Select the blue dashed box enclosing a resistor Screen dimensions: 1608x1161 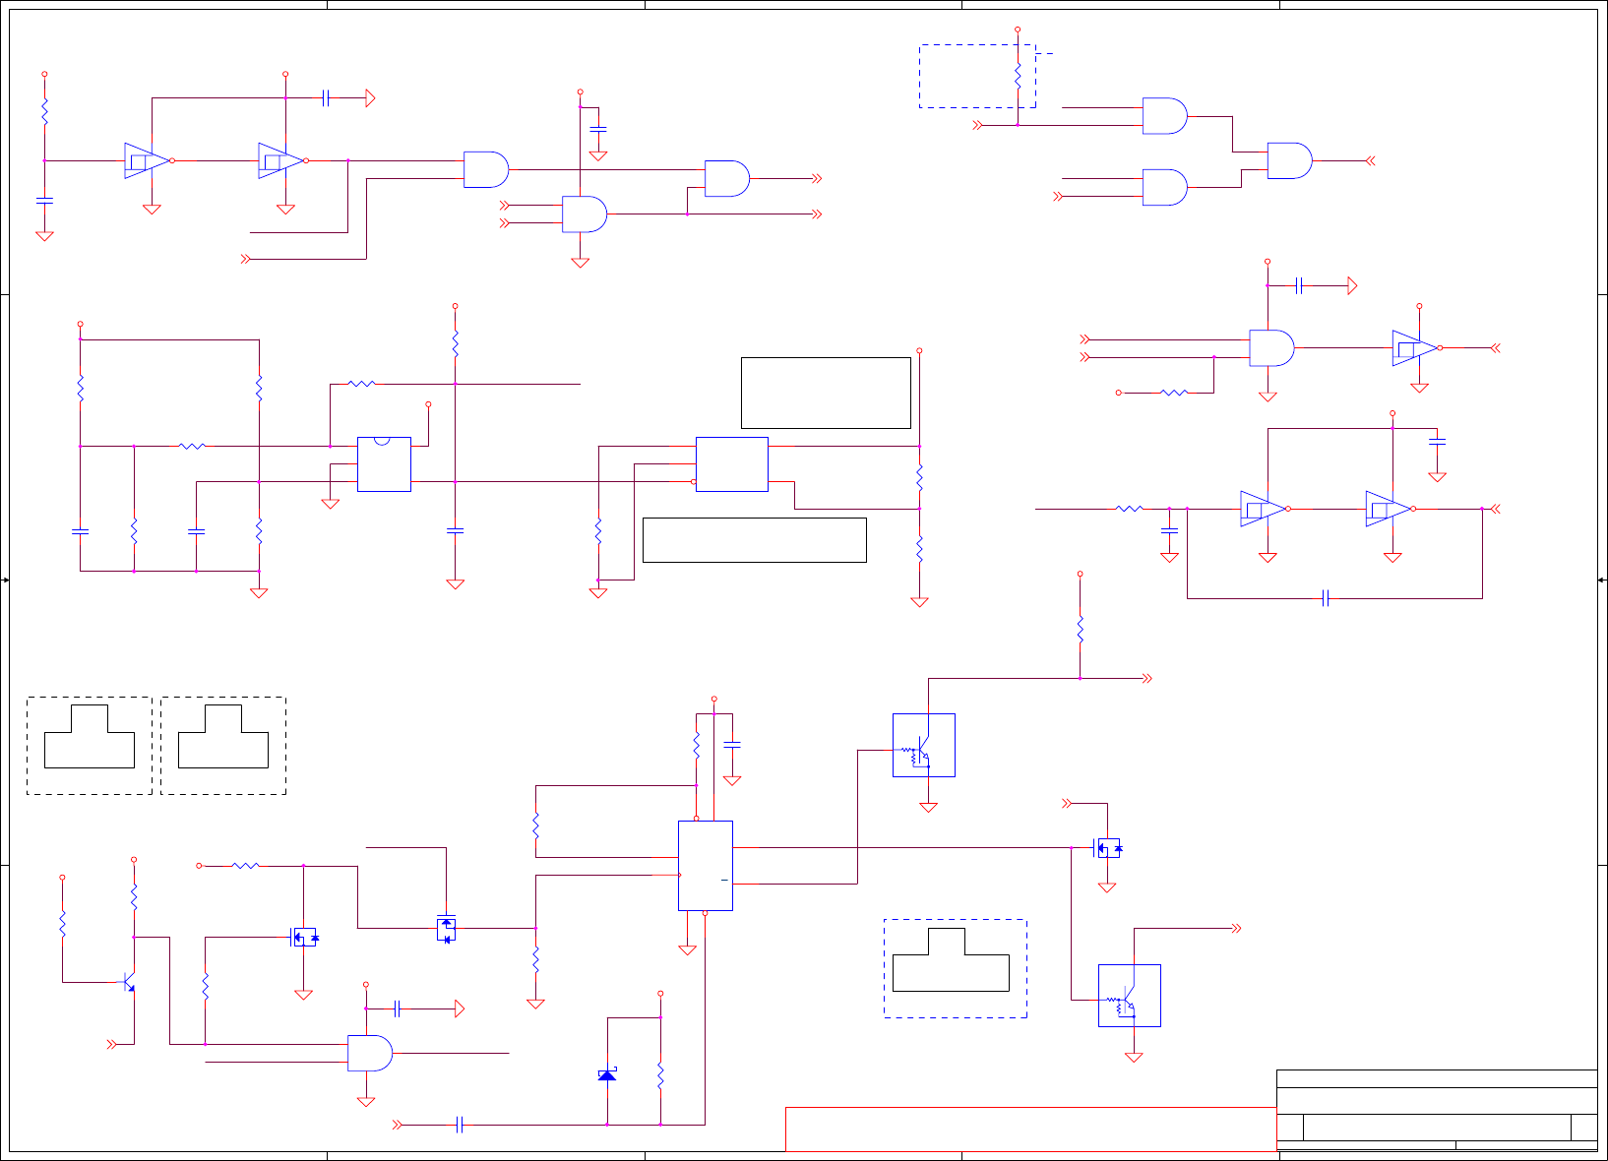(977, 76)
